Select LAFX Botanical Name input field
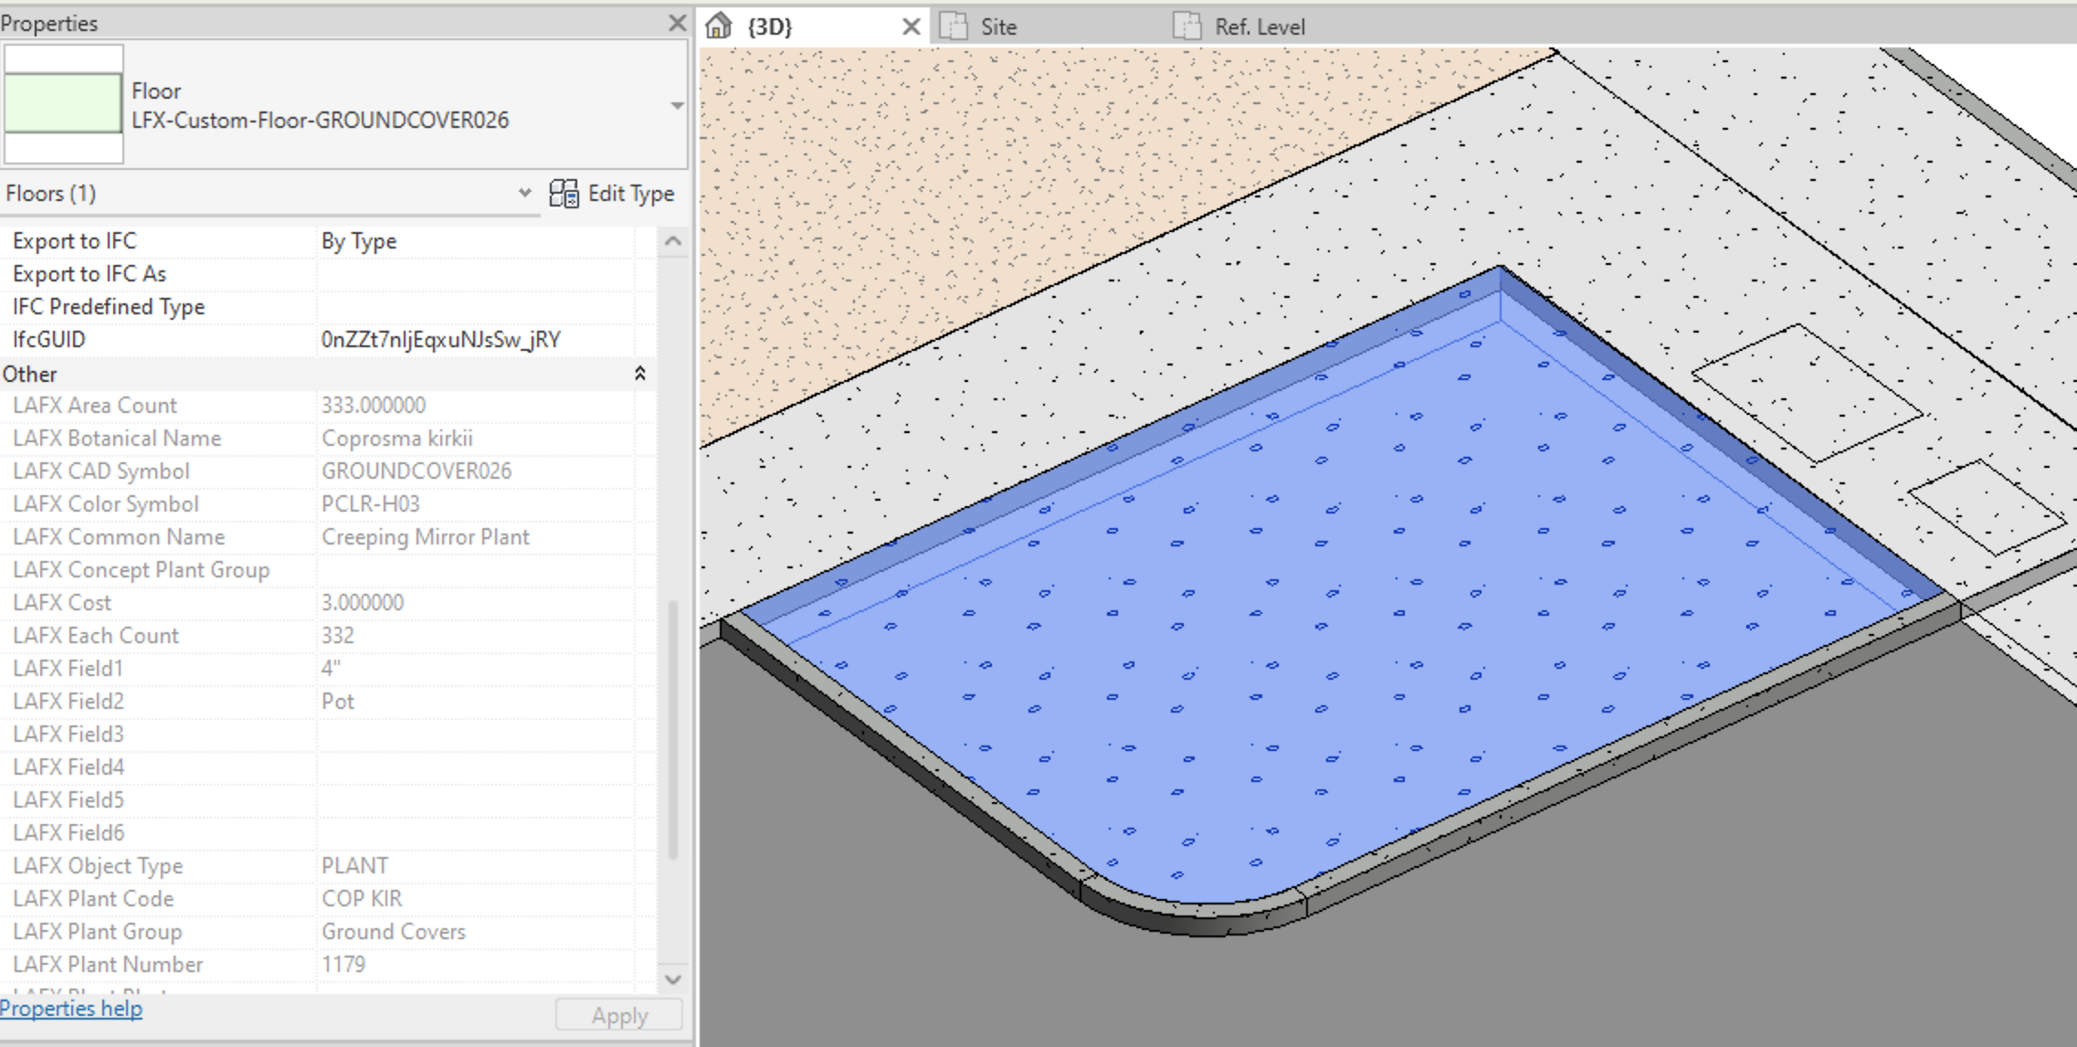This screenshot has height=1047, width=2077. pyautogui.click(x=485, y=437)
